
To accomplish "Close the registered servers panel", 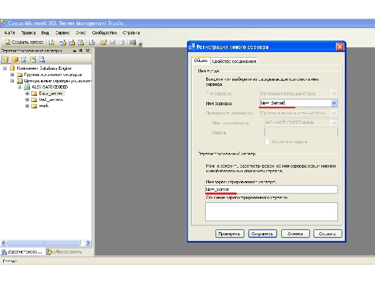I will [x=88, y=50].
